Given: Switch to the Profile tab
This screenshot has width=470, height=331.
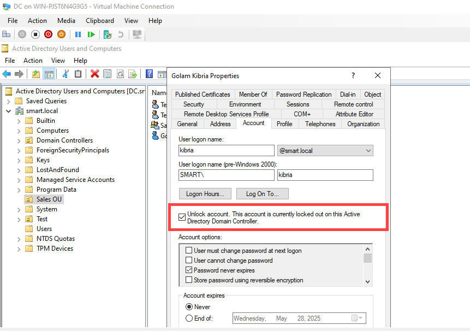Looking at the screenshot, I should pos(284,124).
